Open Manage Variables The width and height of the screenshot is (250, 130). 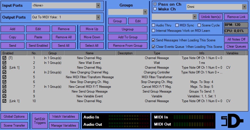pos(64,125)
